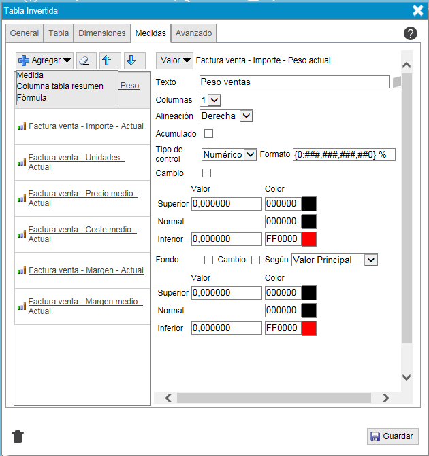Open the Agregar dropdown
Image resolution: width=429 pixels, height=456 pixels.
(45, 60)
